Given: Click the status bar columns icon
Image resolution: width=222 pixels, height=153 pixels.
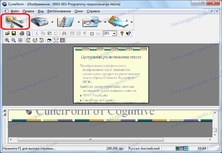Looking at the screenshot, I should click(186, 148).
